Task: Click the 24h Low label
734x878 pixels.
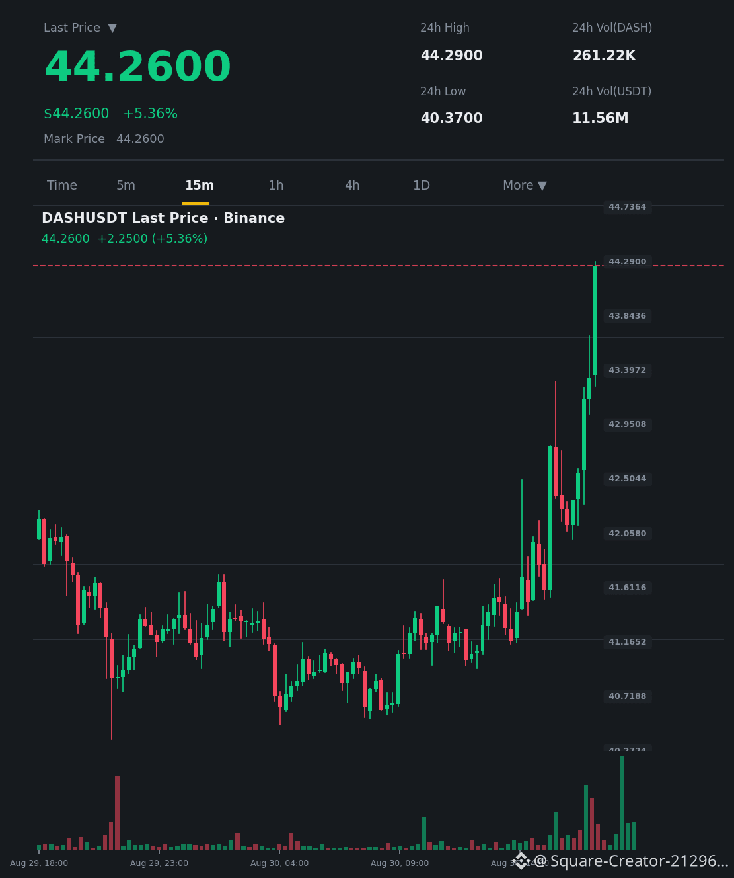Action: click(x=443, y=91)
